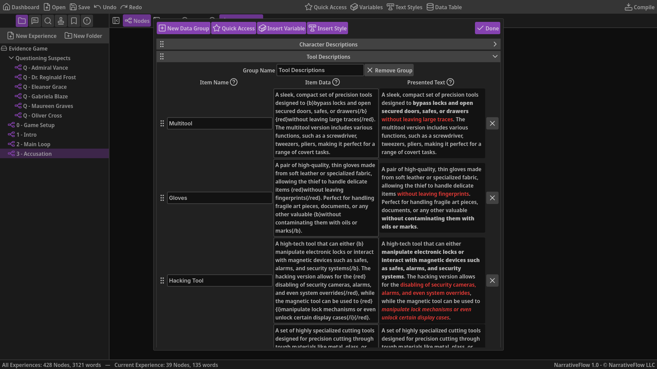Image resolution: width=657 pixels, height=369 pixels.
Task: Click the Insert Variable button
Action: 282,28
